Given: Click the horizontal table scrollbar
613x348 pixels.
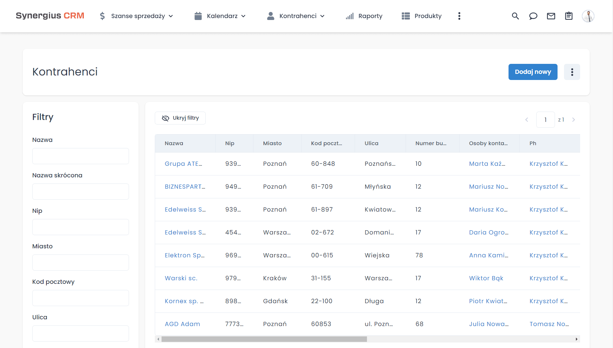Looking at the screenshot, I should [264, 339].
